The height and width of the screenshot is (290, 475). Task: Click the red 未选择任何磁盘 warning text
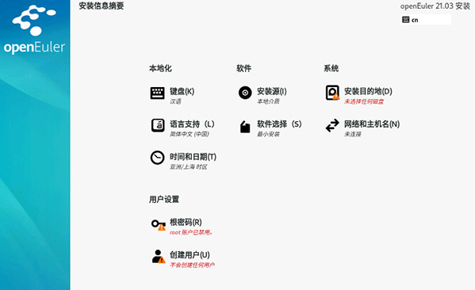(x=364, y=101)
